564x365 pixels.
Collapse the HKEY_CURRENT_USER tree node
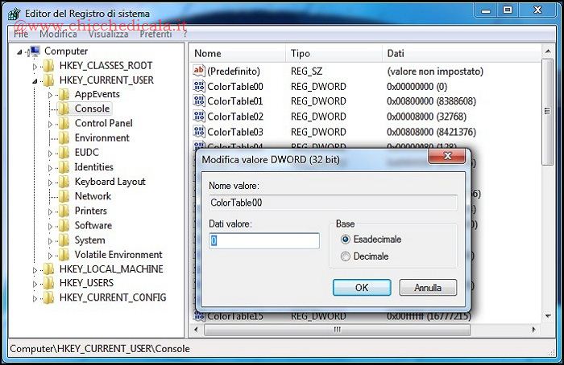click(35, 80)
